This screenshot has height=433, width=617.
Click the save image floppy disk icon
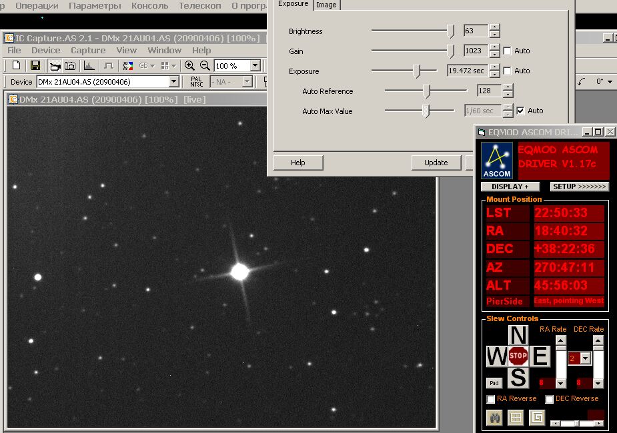pyautogui.click(x=35, y=65)
